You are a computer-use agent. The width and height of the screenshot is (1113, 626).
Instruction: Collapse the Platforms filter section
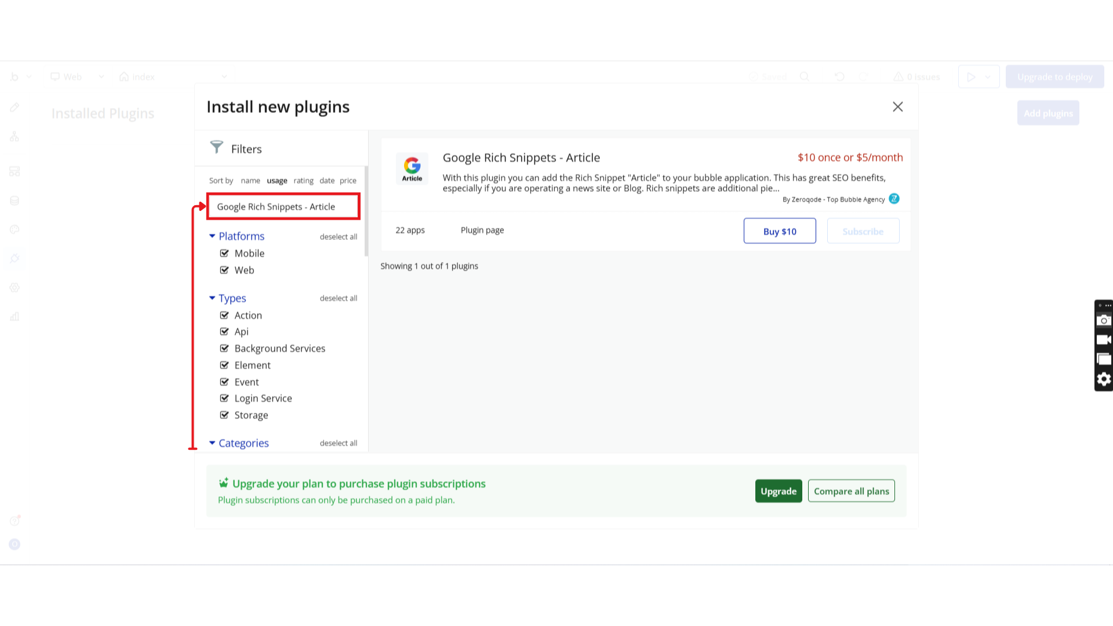pyautogui.click(x=212, y=236)
